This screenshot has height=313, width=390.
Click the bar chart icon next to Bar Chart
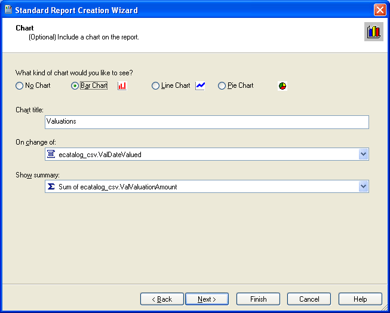point(122,86)
